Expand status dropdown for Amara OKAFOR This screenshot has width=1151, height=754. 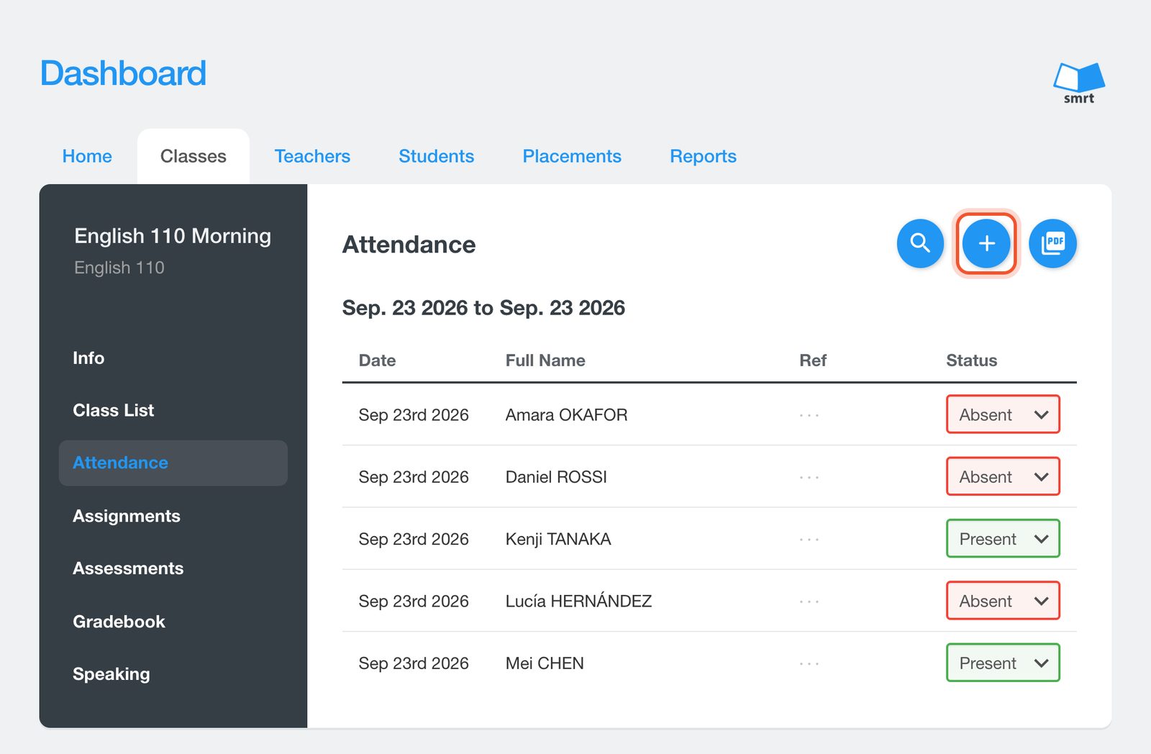coord(1003,414)
